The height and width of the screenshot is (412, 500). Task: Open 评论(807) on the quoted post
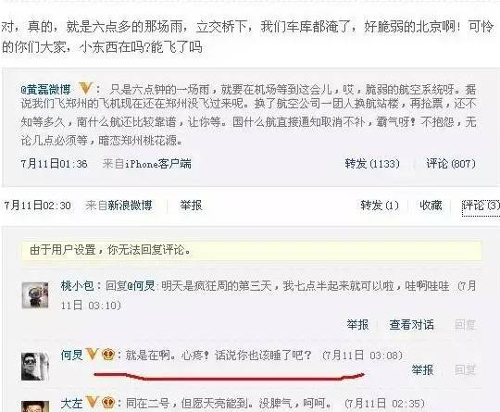coord(451,164)
